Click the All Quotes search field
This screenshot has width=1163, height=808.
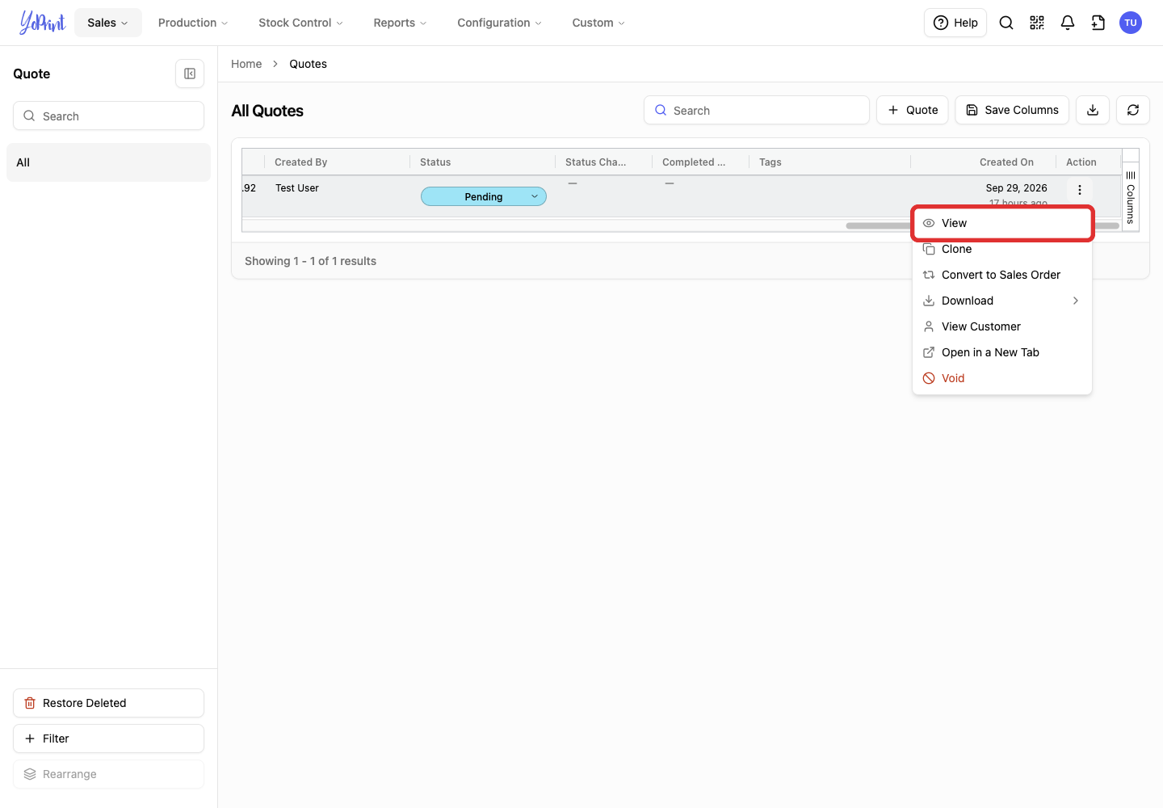tap(757, 110)
